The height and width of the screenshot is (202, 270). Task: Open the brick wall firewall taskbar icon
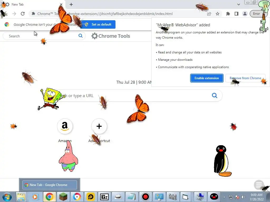point(173,197)
